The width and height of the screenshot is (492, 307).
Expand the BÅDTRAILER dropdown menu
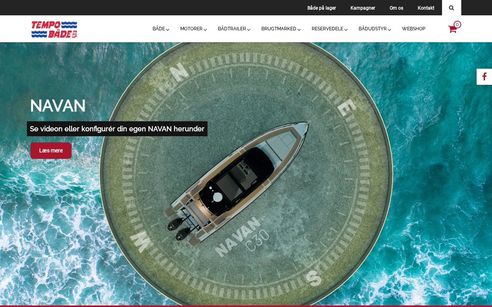tap(234, 29)
